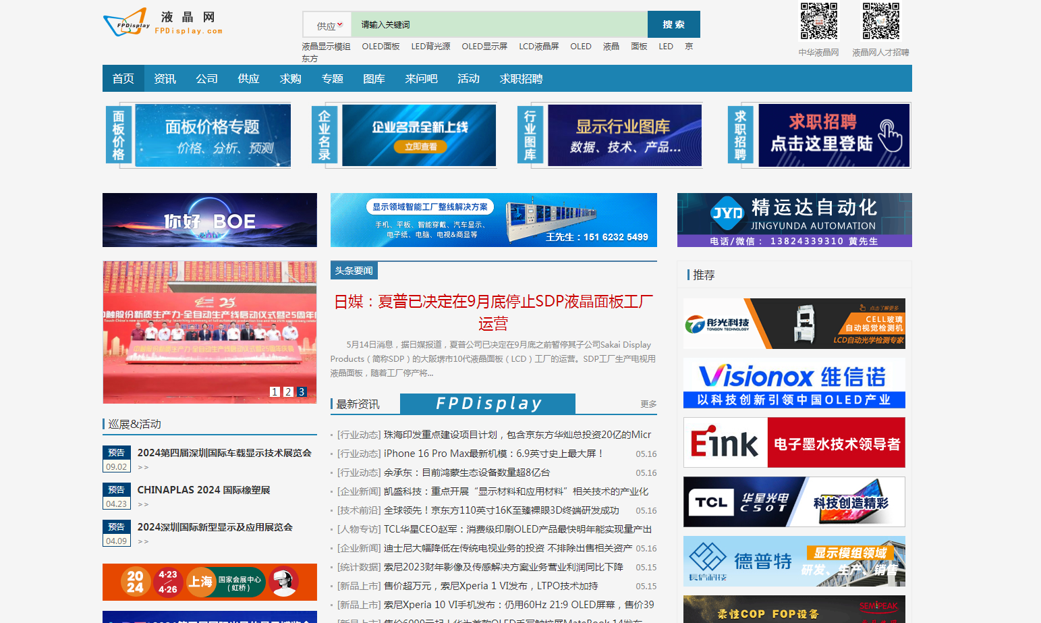This screenshot has height=623, width=1041.
Task: Open event 2024第四届深圳国际车载显示技术展览会
Action: coord(225,453)
